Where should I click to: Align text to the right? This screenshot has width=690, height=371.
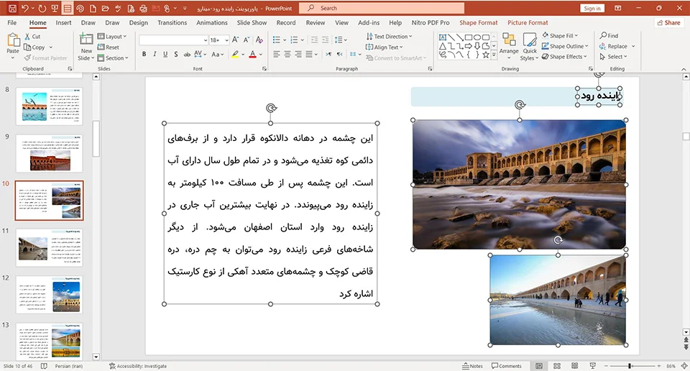tap(298, 54)
